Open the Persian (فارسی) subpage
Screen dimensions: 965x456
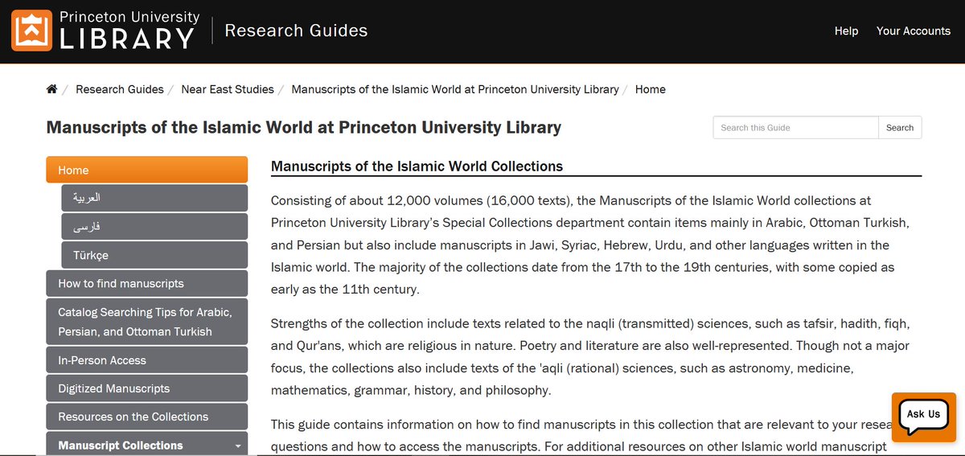coord(154,227)
